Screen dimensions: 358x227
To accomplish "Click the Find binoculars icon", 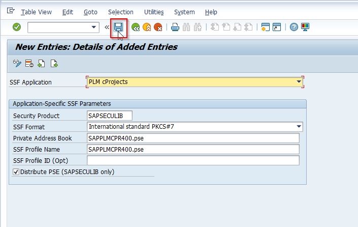I will click(x=186, y=27).
